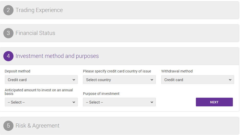Click the purple NEXT button
Screen dimensions: 240x138
214,102
